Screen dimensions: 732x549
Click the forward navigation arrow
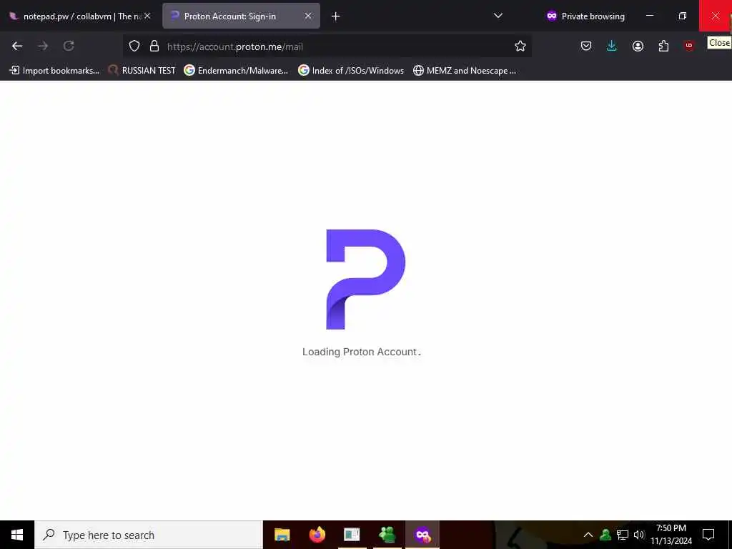pos(43,46)
